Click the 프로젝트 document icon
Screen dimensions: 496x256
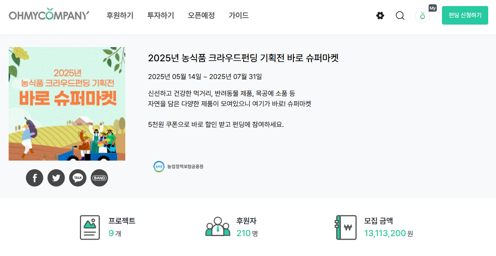(x=90, y=228)
